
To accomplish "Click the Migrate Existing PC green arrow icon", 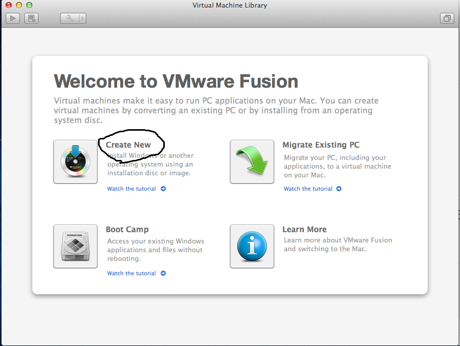I will pos(252,161).
